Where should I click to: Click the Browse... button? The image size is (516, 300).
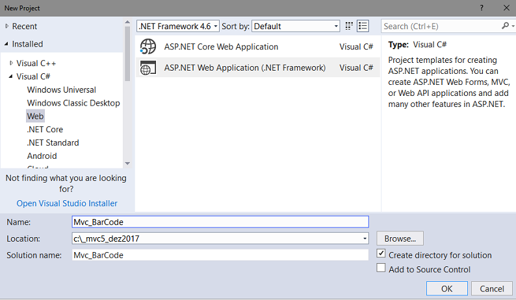pos(400,238)
